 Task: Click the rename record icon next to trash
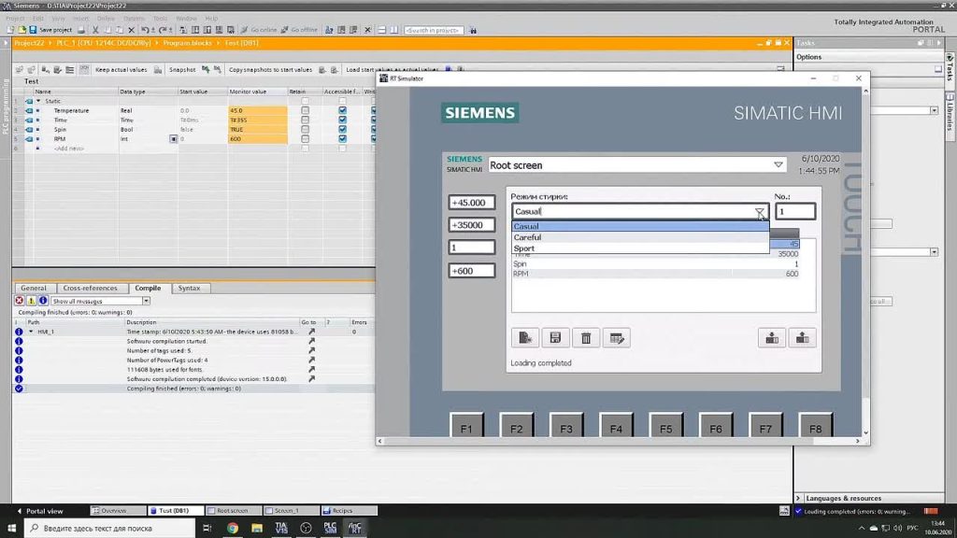617,338
